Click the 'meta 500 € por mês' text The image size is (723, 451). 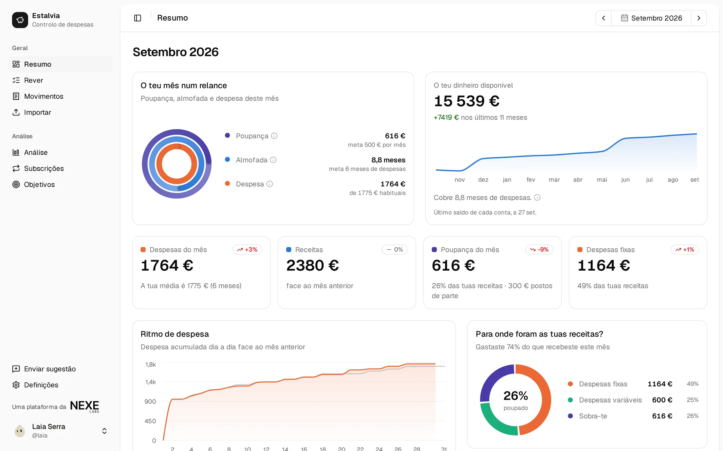377,145
